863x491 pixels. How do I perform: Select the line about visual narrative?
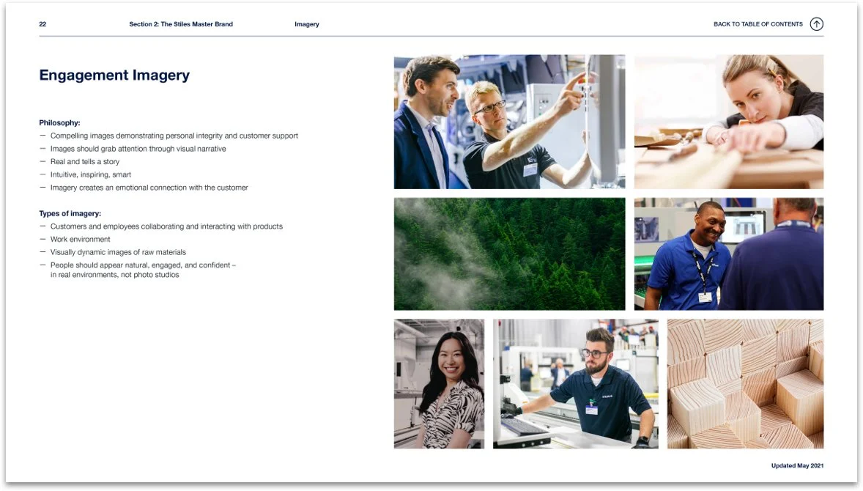point(138,149)
